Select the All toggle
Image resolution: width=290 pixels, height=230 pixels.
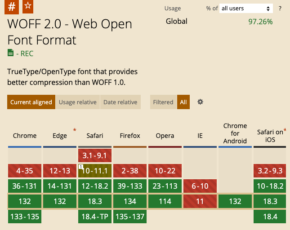click(183, 102)
